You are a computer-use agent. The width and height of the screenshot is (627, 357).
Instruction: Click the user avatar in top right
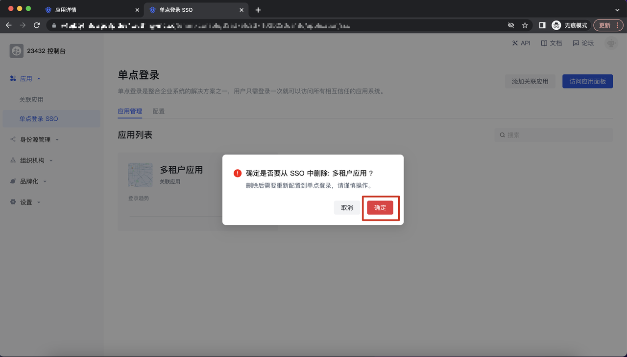pyautogui.click(x=611, y=44)
